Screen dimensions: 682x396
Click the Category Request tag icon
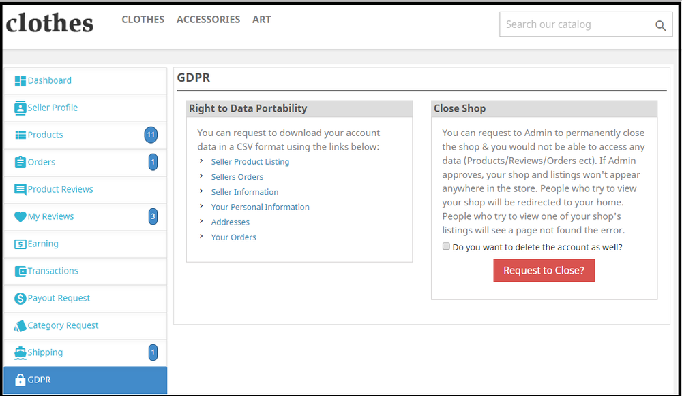[x=19, y=325]
